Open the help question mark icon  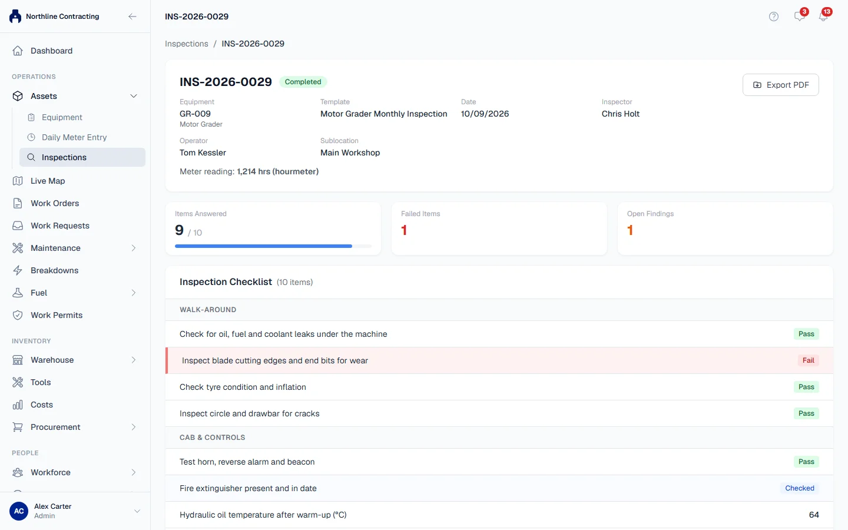click(774, 16)
